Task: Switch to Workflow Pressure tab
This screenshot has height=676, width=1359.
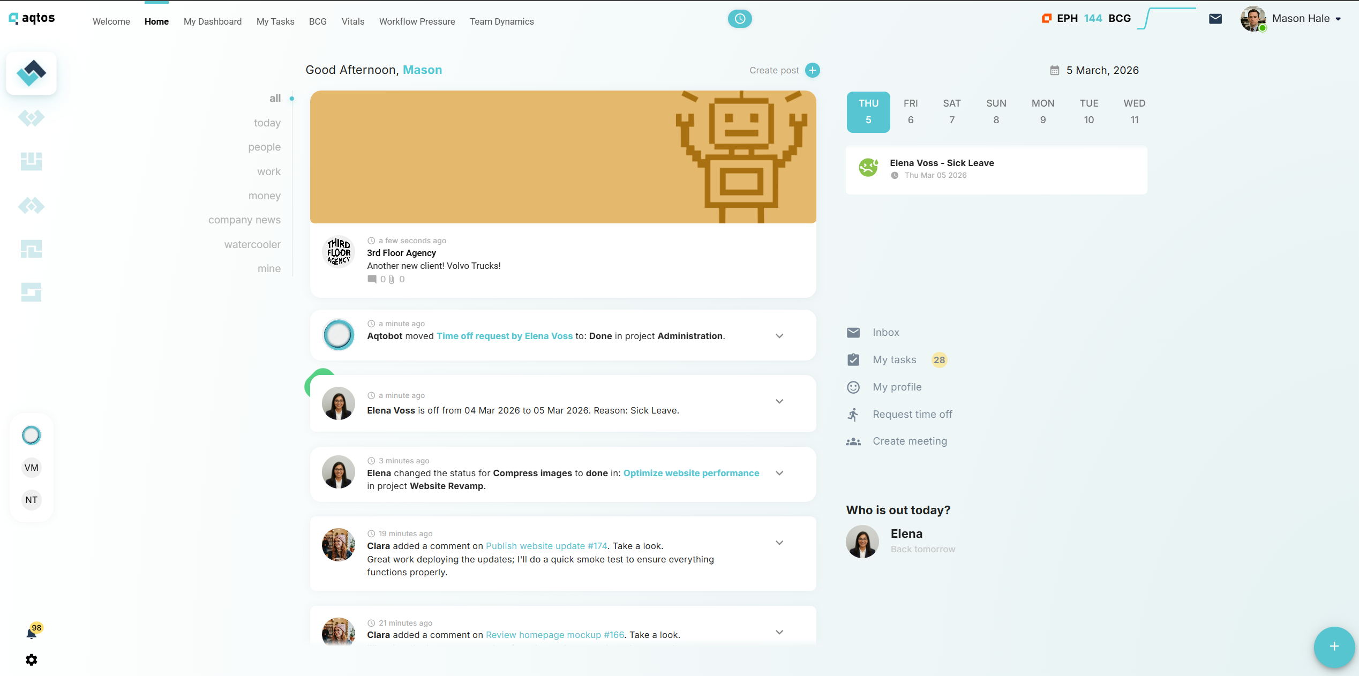Action: tap(417, 21)
